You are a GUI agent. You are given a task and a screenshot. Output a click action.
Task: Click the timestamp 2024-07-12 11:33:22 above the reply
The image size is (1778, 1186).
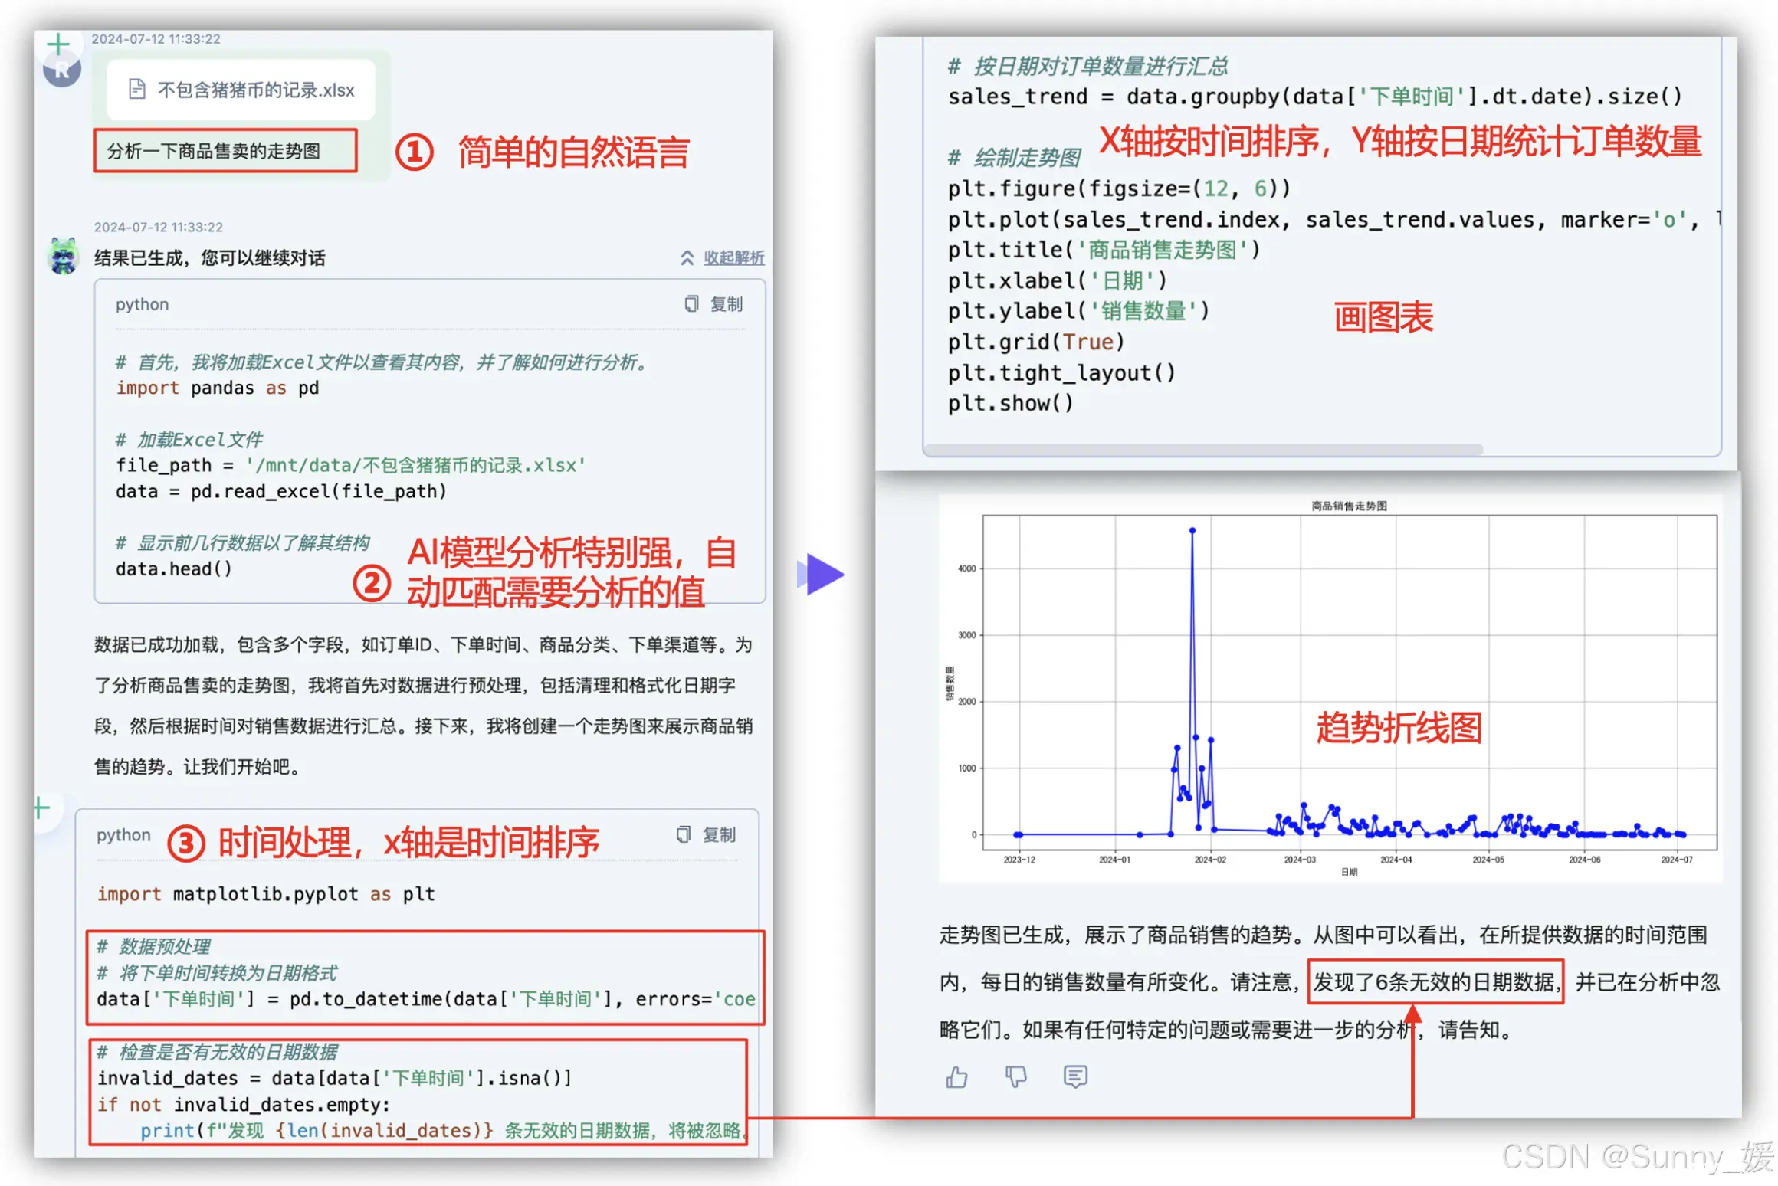(x=158, y=227)
